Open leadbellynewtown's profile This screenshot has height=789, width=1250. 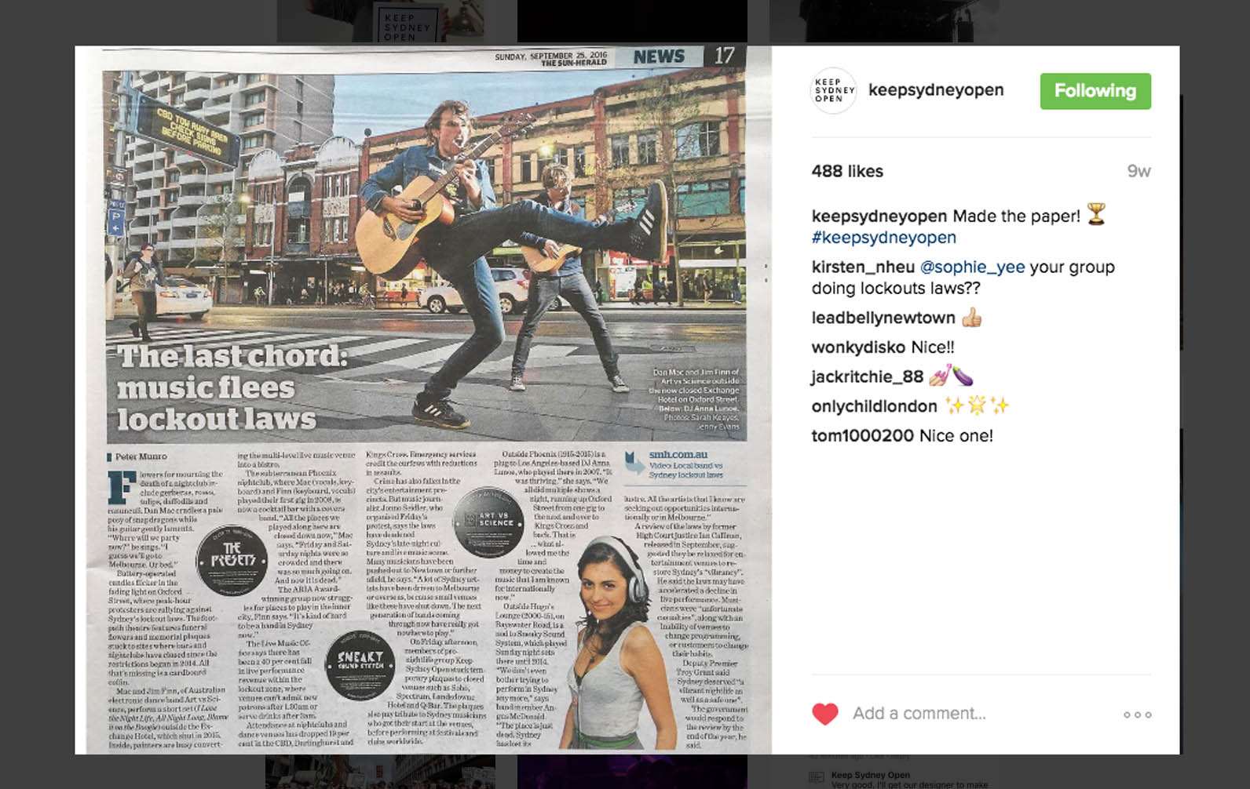pos(883,318)
